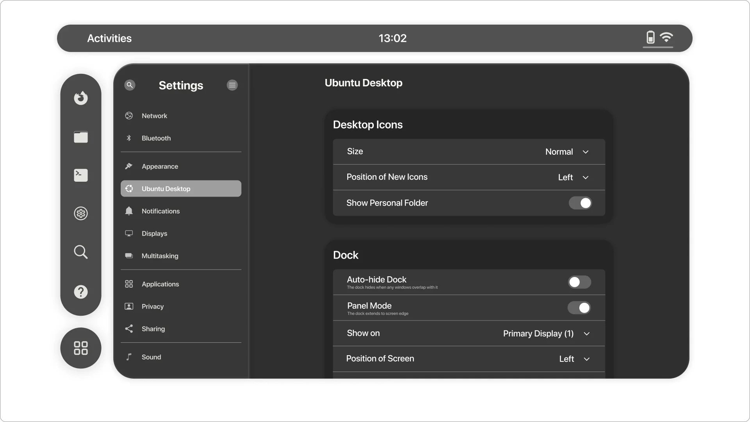
Task: Click Panel Mode label
Action: click(369, 306)
